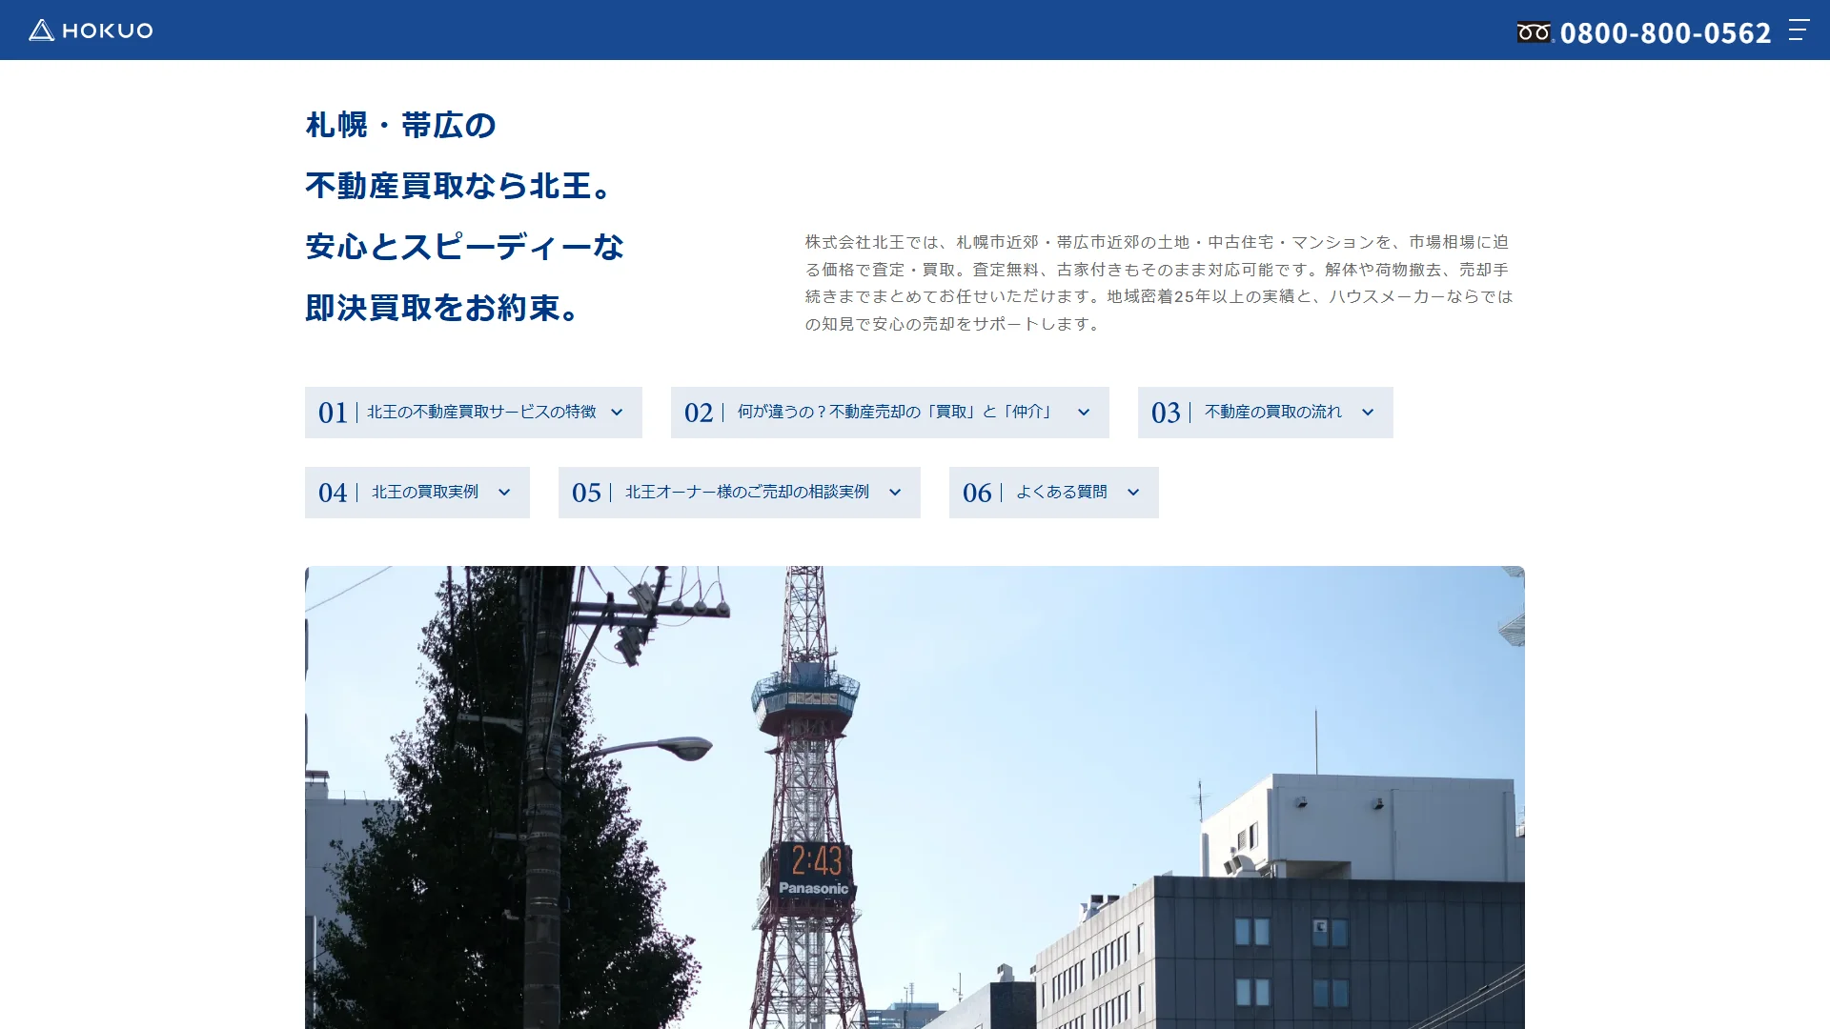This screenshot has height=1029, width=1830.
Task: Click chevron beside 北王の買取実例
Action: [x=504, y=493]
